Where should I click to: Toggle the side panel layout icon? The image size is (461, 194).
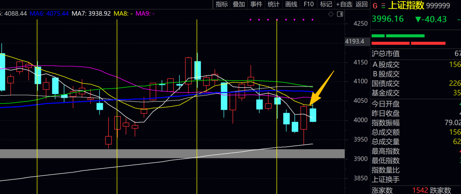click(x=340, y=14)
